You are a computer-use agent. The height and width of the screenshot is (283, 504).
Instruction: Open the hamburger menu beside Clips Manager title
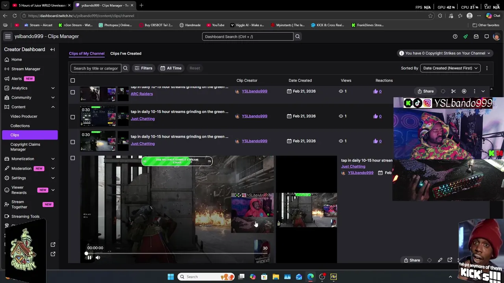click(x=7, y=37)
